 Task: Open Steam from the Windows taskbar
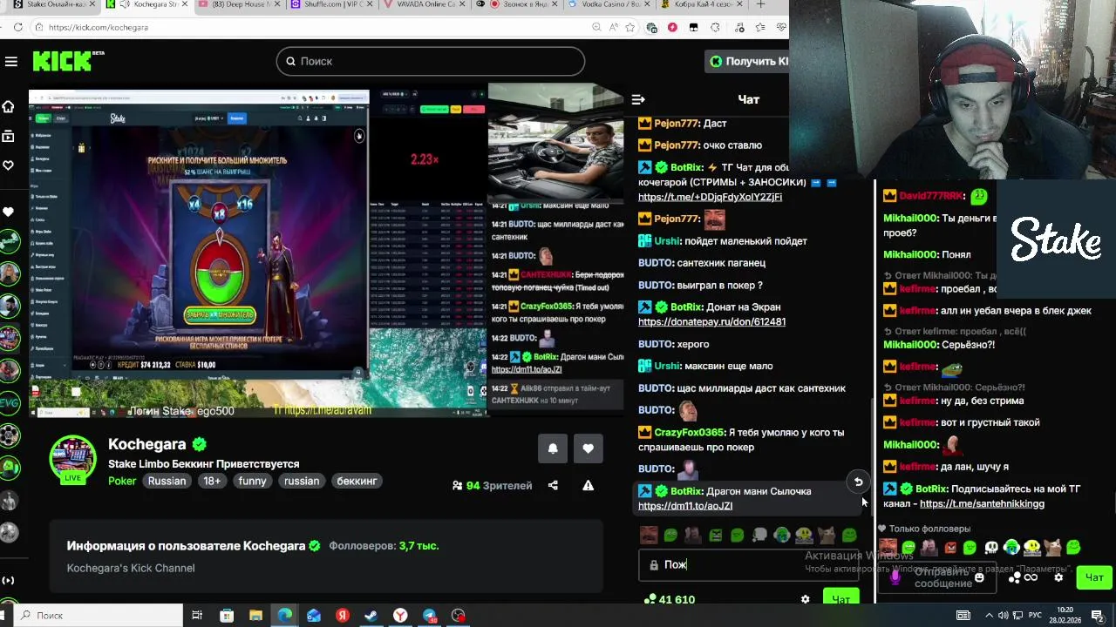[x=371, y=616]
